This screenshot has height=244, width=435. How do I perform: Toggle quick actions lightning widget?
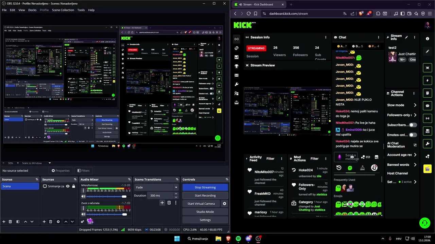pos(428,81)
